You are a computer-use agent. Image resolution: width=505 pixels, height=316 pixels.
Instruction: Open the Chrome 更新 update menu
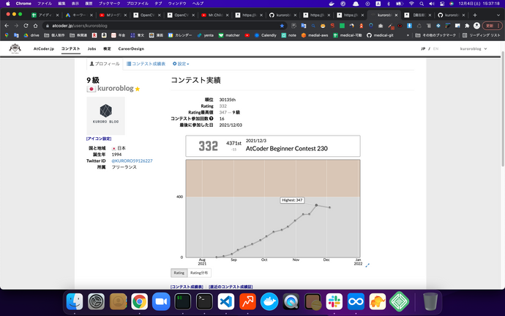(492, 26)
